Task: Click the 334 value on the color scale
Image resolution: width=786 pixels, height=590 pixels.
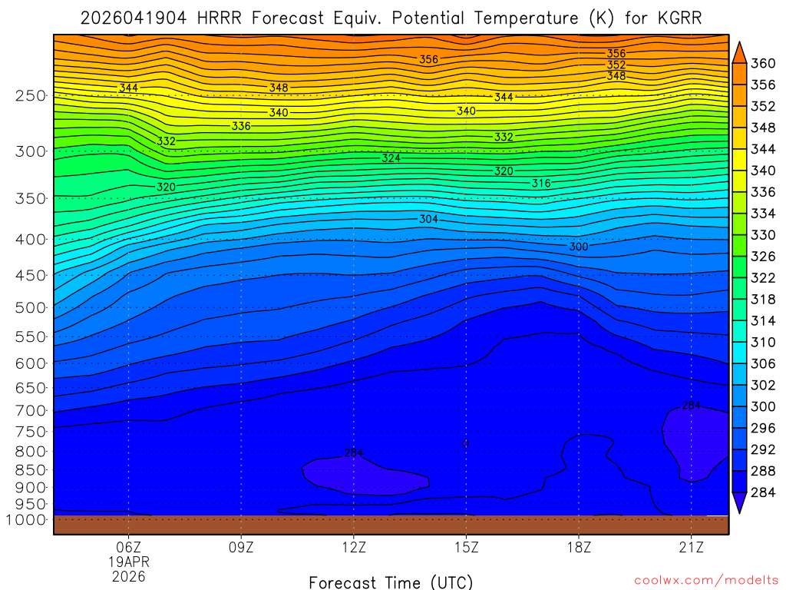Action: [x=763, y=214]
